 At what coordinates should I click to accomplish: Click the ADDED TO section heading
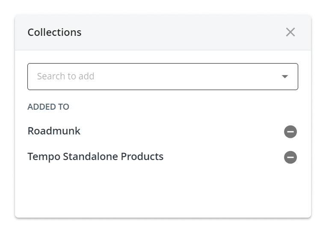pos(48,107)
